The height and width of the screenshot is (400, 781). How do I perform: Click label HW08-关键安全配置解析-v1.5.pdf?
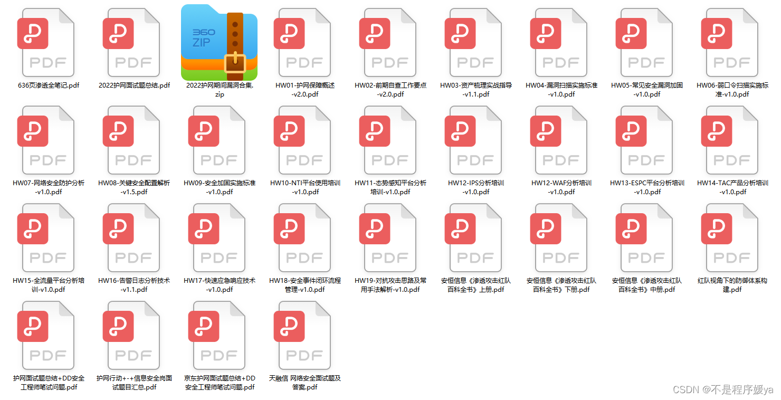[134, 187]
